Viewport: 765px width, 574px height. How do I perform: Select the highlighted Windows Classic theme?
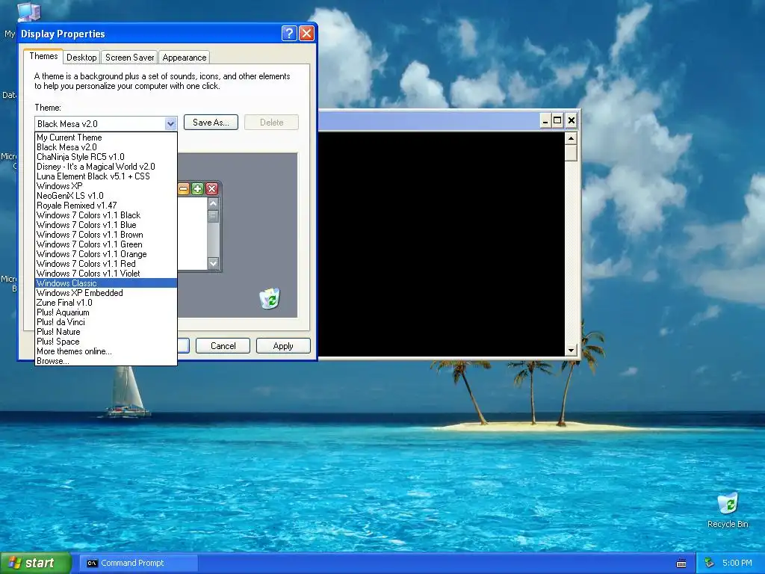106,283
